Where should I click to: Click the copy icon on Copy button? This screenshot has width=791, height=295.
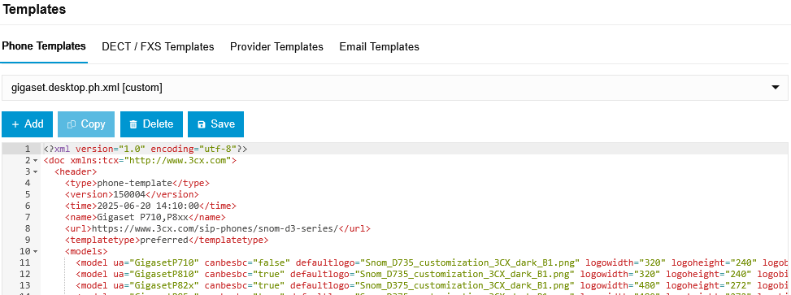[72, 124]
